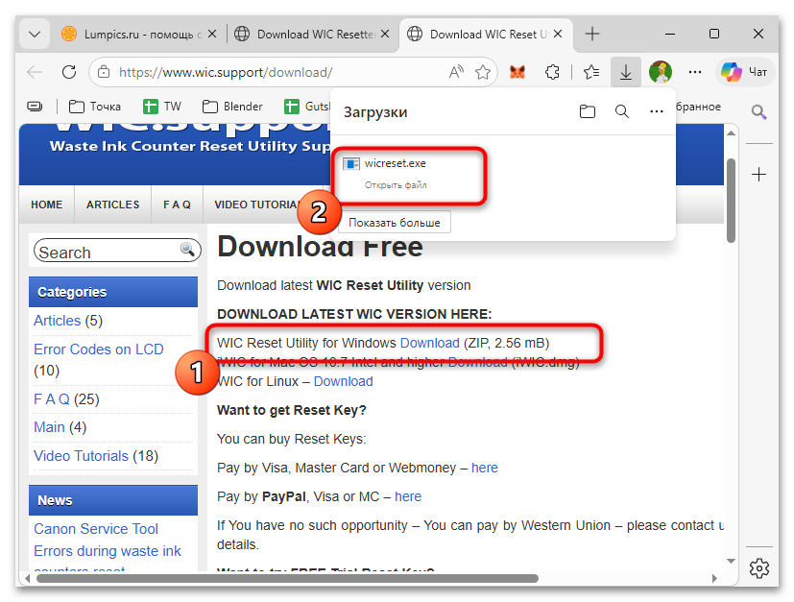Activate Read aloud icon in address bar
This screenshot has height=602, width=794.
pyautogui.click(x=456, y=72)
